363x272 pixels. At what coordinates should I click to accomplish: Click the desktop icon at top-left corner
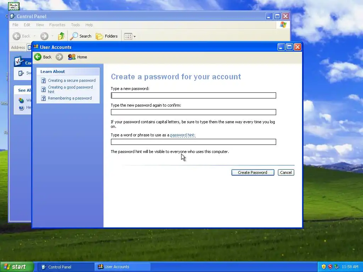coord(14,6)
